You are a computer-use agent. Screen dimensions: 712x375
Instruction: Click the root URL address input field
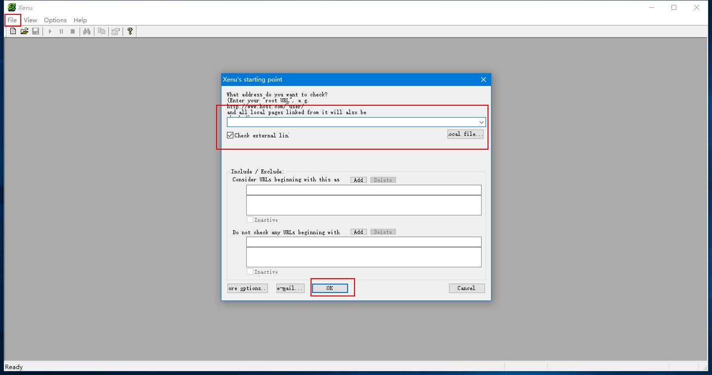pos(352,122)
